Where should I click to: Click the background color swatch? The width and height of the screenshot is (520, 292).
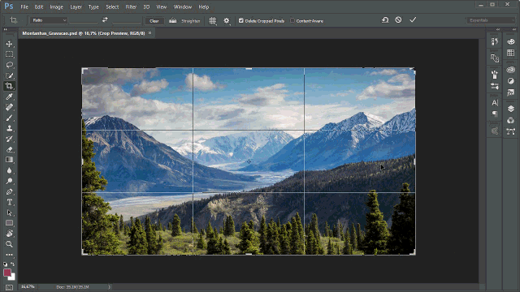pyautogui.click(x=13, y=277)
